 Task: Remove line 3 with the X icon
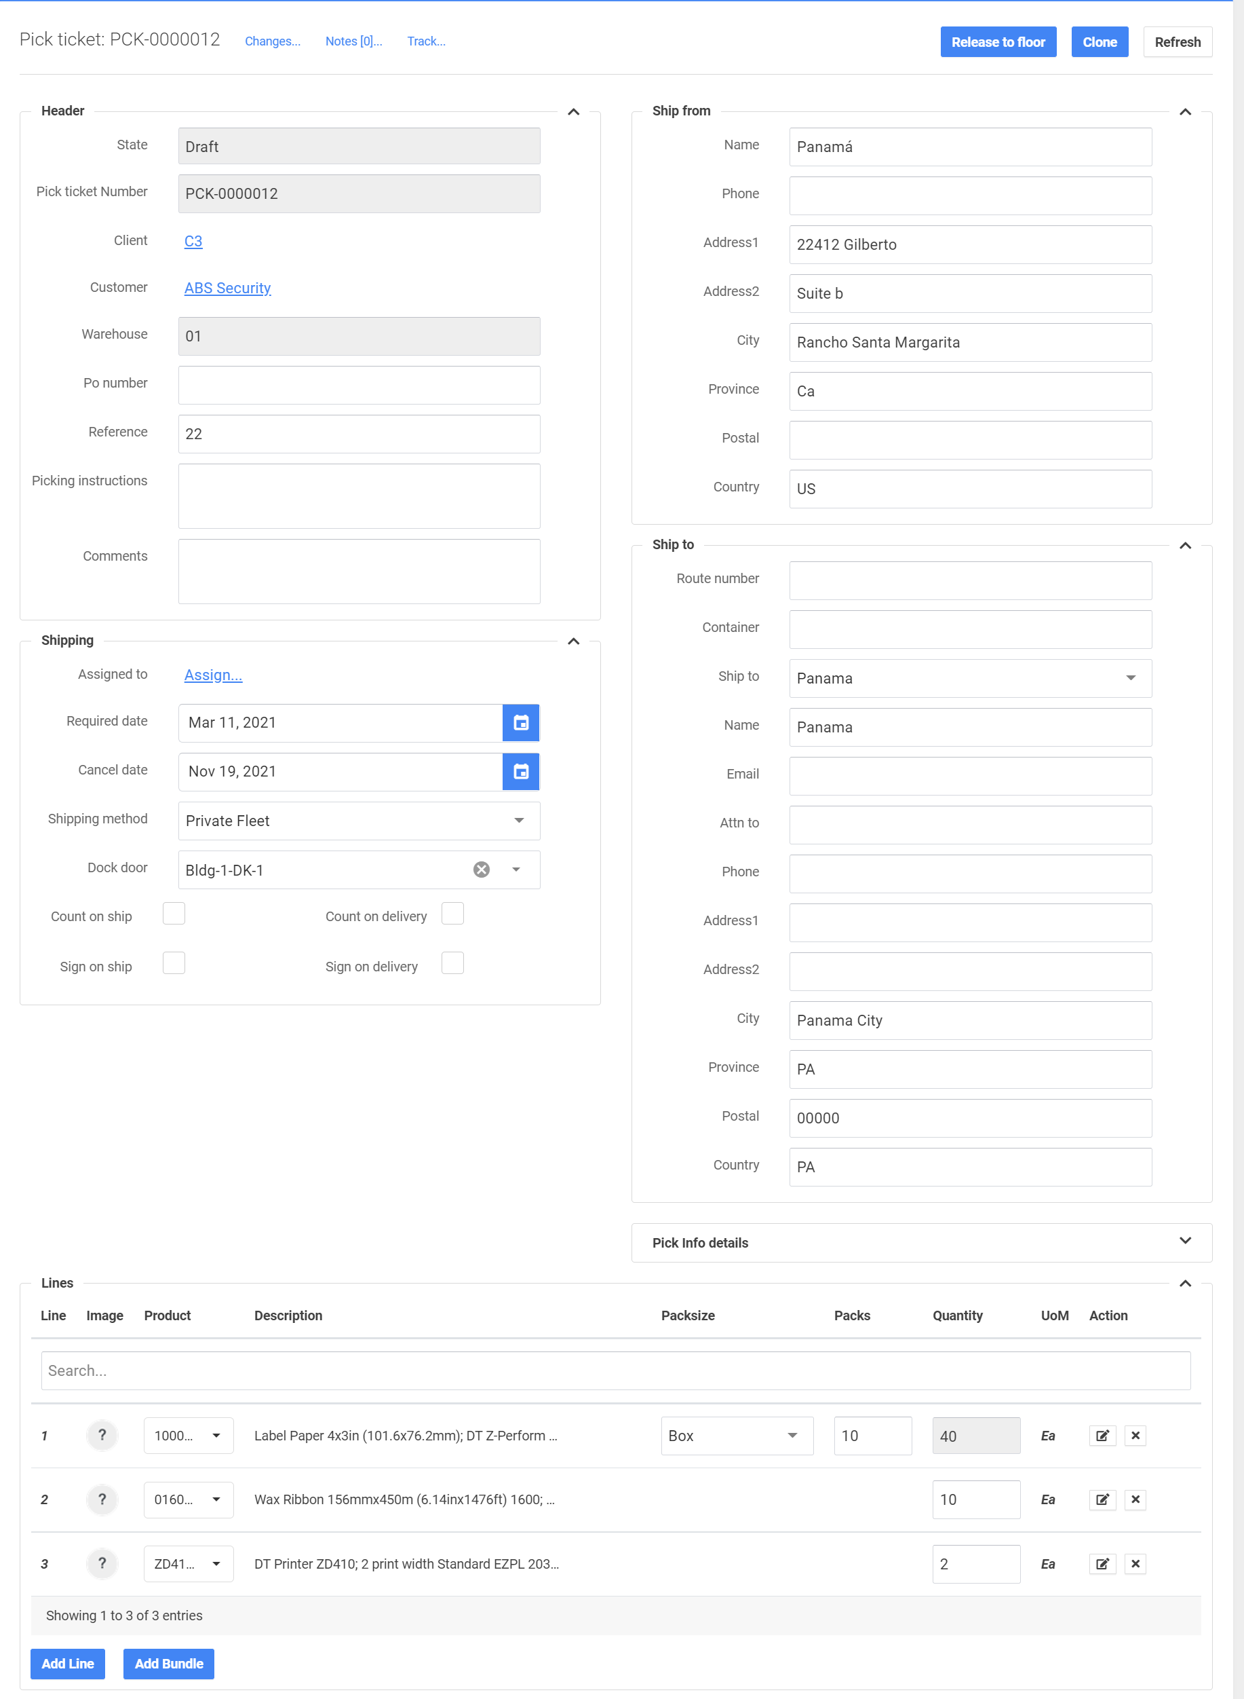tap(1135, 1563)
